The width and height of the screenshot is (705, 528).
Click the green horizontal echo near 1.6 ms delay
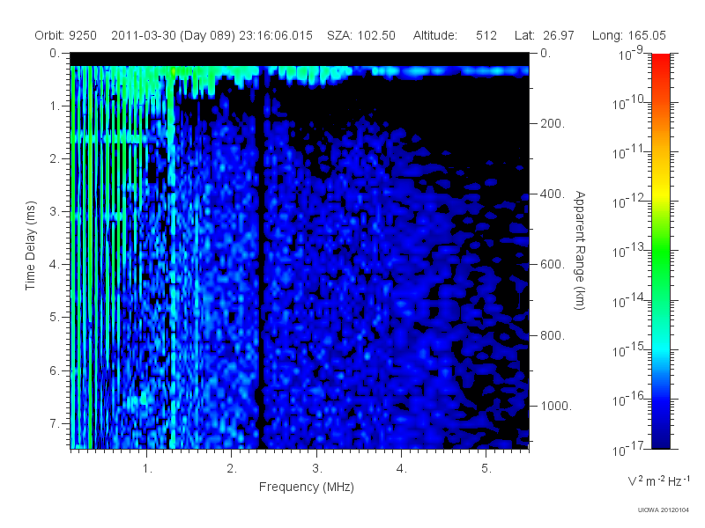click(113, 137)
